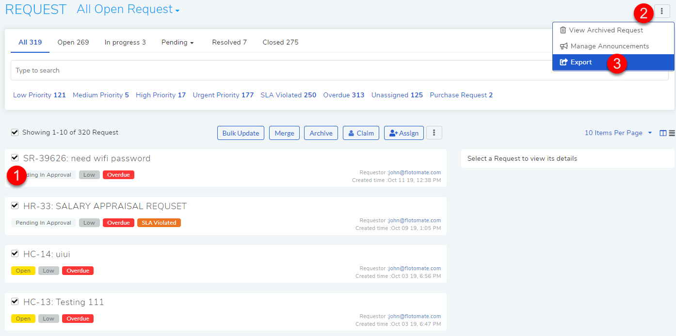This screenshot has width=676, height=336.
Task: Show the Closed 275 tab
Action: 280,42
